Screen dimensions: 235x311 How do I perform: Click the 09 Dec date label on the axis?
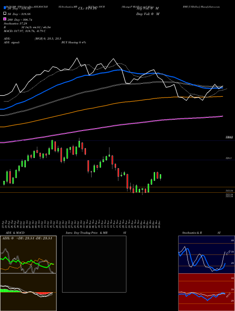(159, 223)
